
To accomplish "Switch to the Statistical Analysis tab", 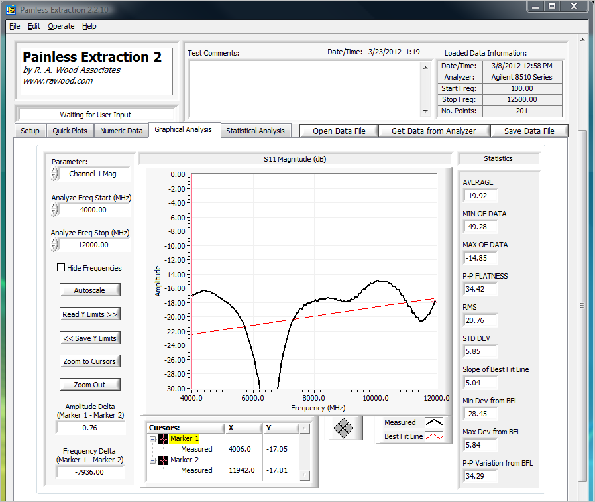I will pos(255,131).
